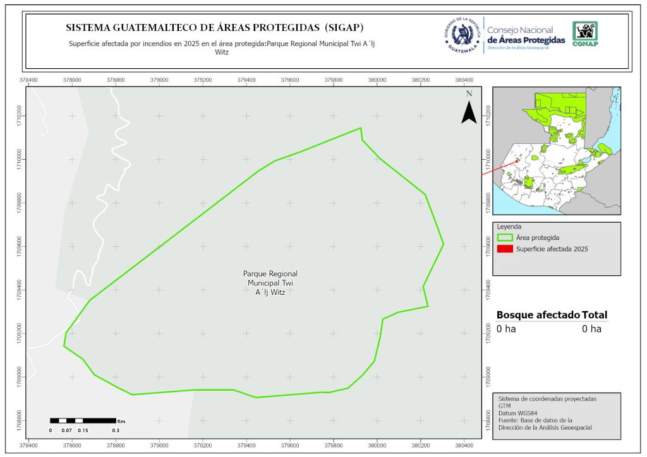The image size is (647, 457).
Task: Click the 379000 easting label on top axis
Action: pyautogui.click(x=159, y=80)
